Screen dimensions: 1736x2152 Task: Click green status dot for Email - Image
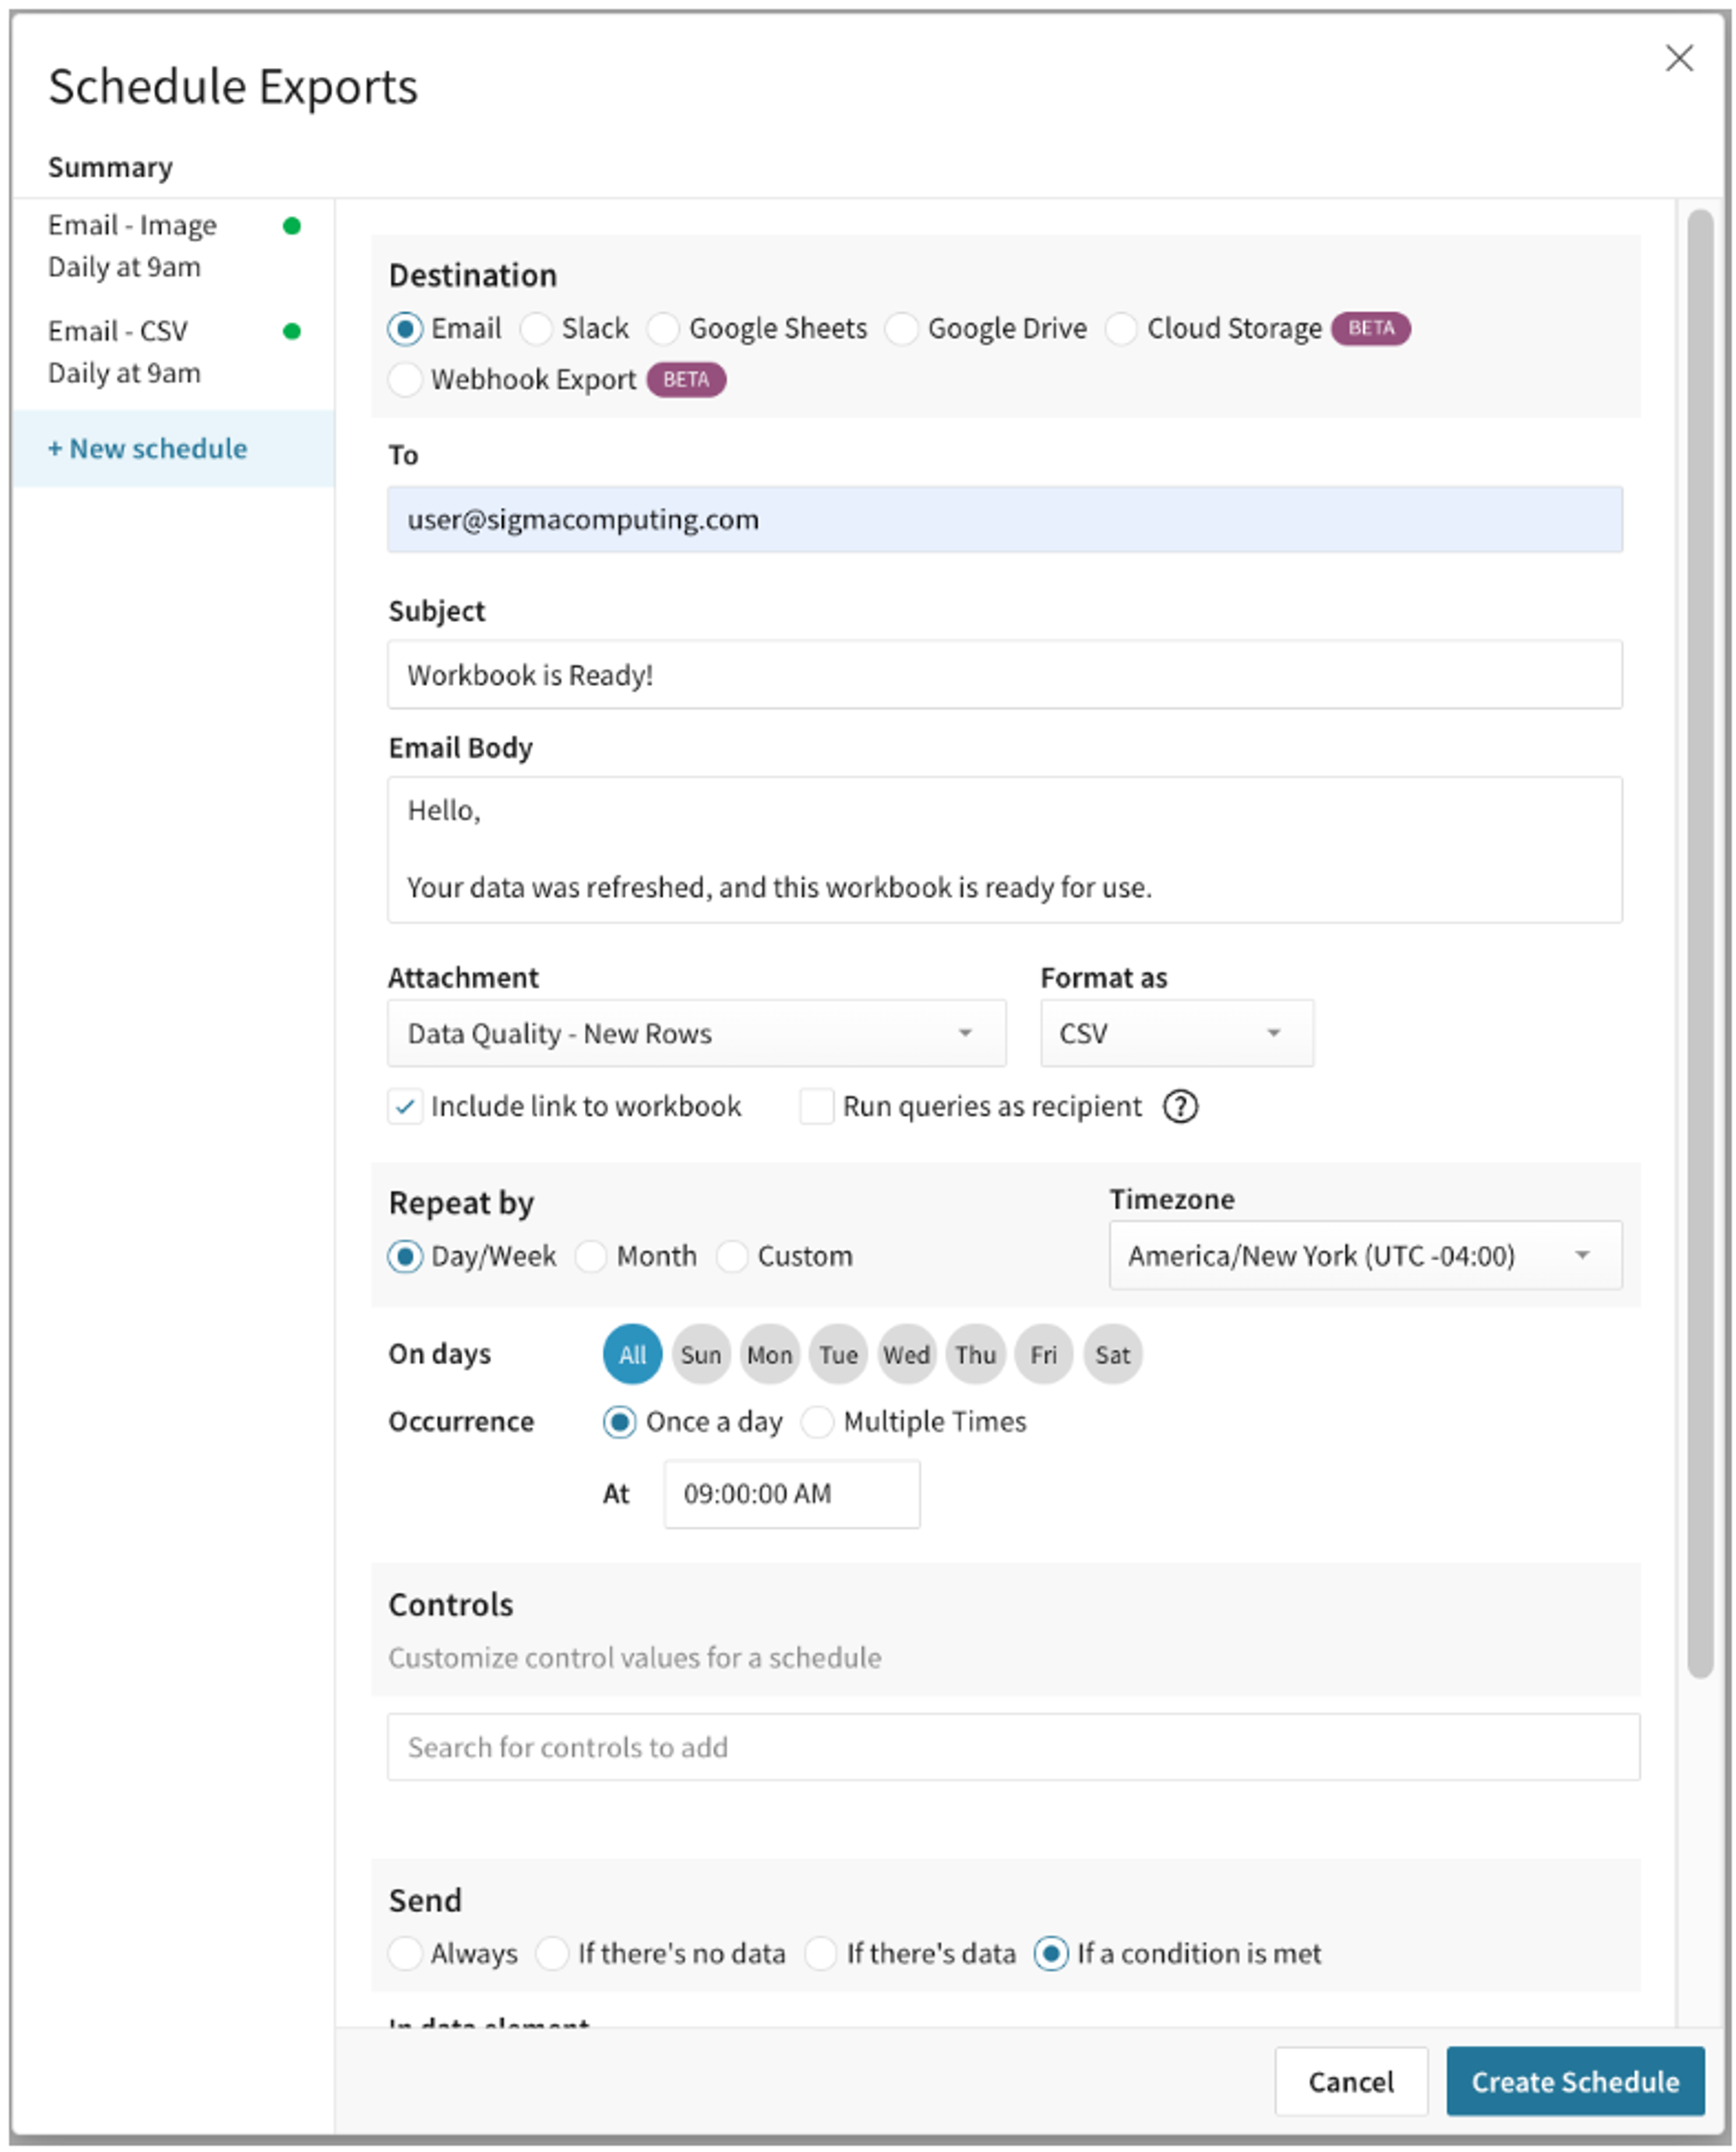(x=292, y=225)
